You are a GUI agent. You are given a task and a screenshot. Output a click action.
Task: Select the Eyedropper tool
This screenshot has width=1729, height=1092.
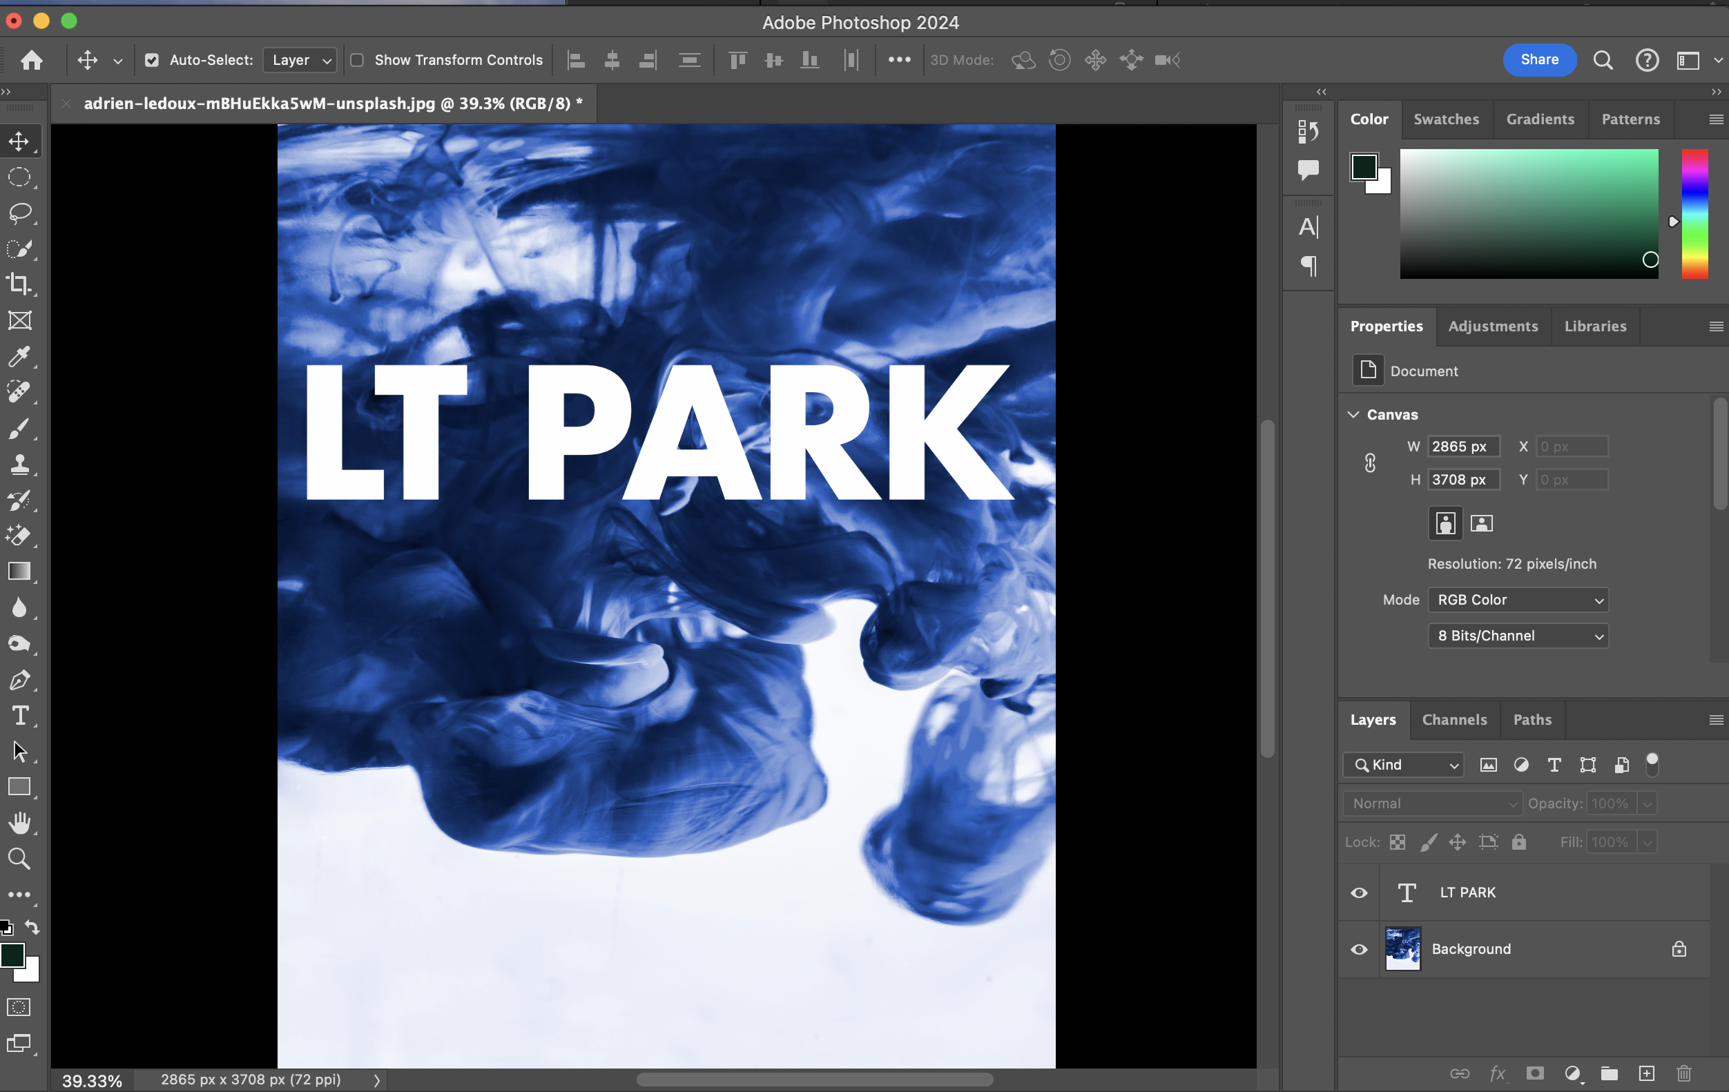point(19,356)
